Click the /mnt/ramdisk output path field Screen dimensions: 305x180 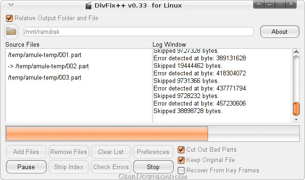tap(138, 32)
